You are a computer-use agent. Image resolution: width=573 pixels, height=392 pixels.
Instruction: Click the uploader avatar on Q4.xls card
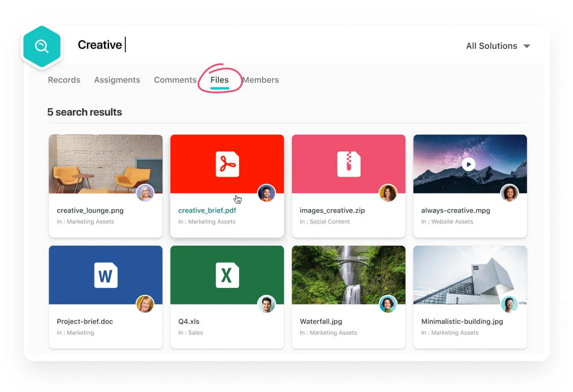[x=266, y=304]
